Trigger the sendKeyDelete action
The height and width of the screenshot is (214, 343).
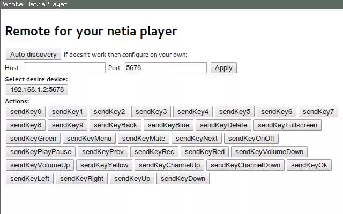point(223,125)
